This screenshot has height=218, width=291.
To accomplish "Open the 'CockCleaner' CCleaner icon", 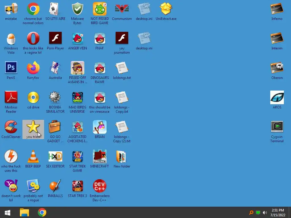I will pos(11,127).
